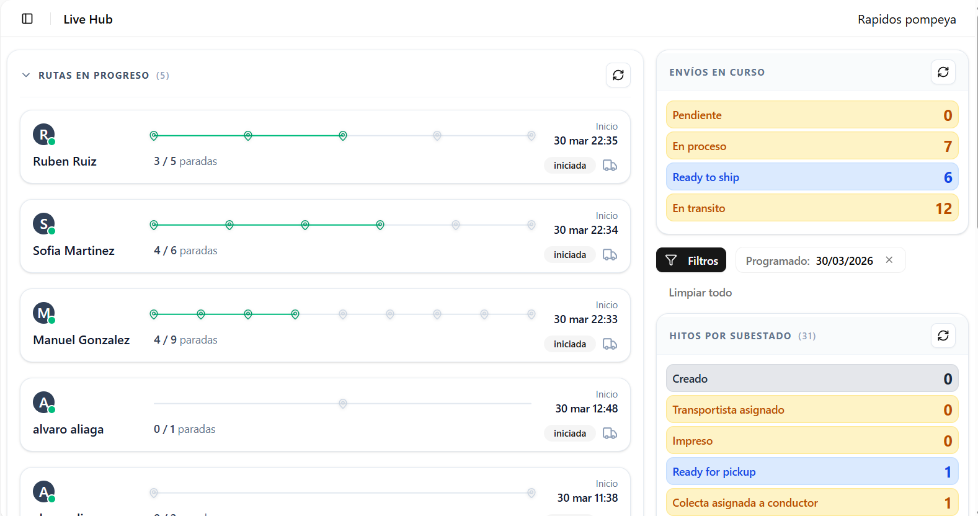The image size is (978, 516).
Task: Click Limpiar todo to clear filters
Action: (700, 293)
